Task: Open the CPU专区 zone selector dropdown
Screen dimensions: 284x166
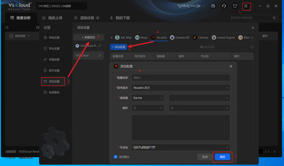Action: pos(58,6)
